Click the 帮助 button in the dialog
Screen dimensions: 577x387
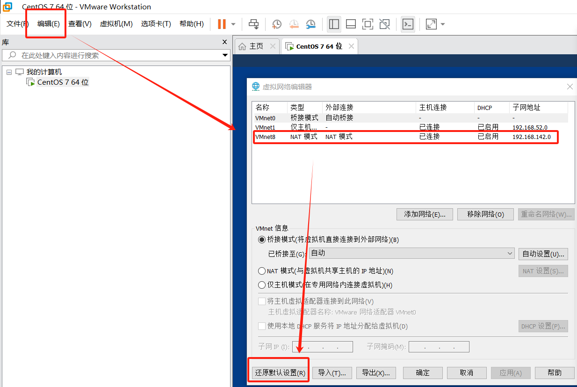point(555,373)
